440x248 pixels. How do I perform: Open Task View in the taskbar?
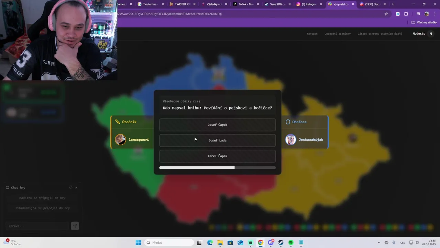click(199, 242)
